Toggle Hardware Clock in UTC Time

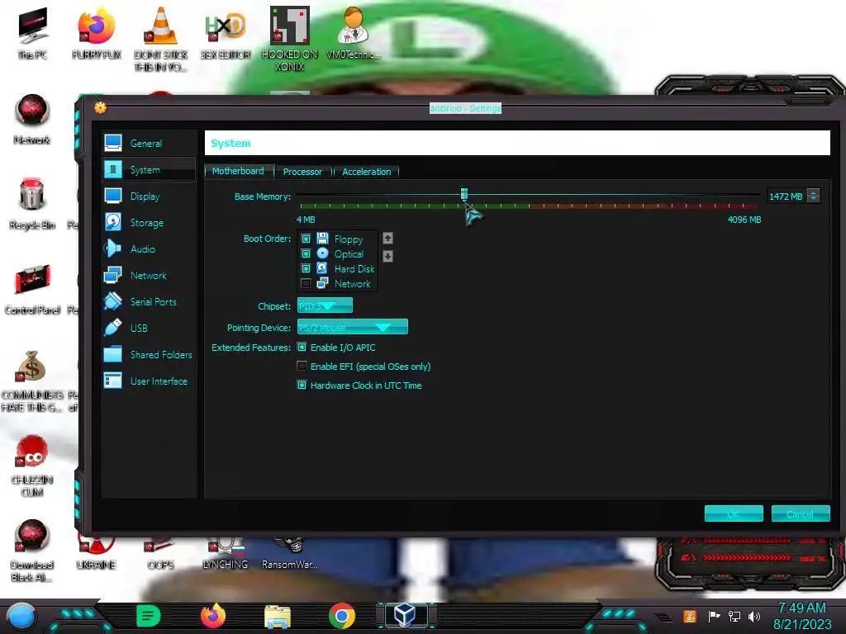[302, 385]
